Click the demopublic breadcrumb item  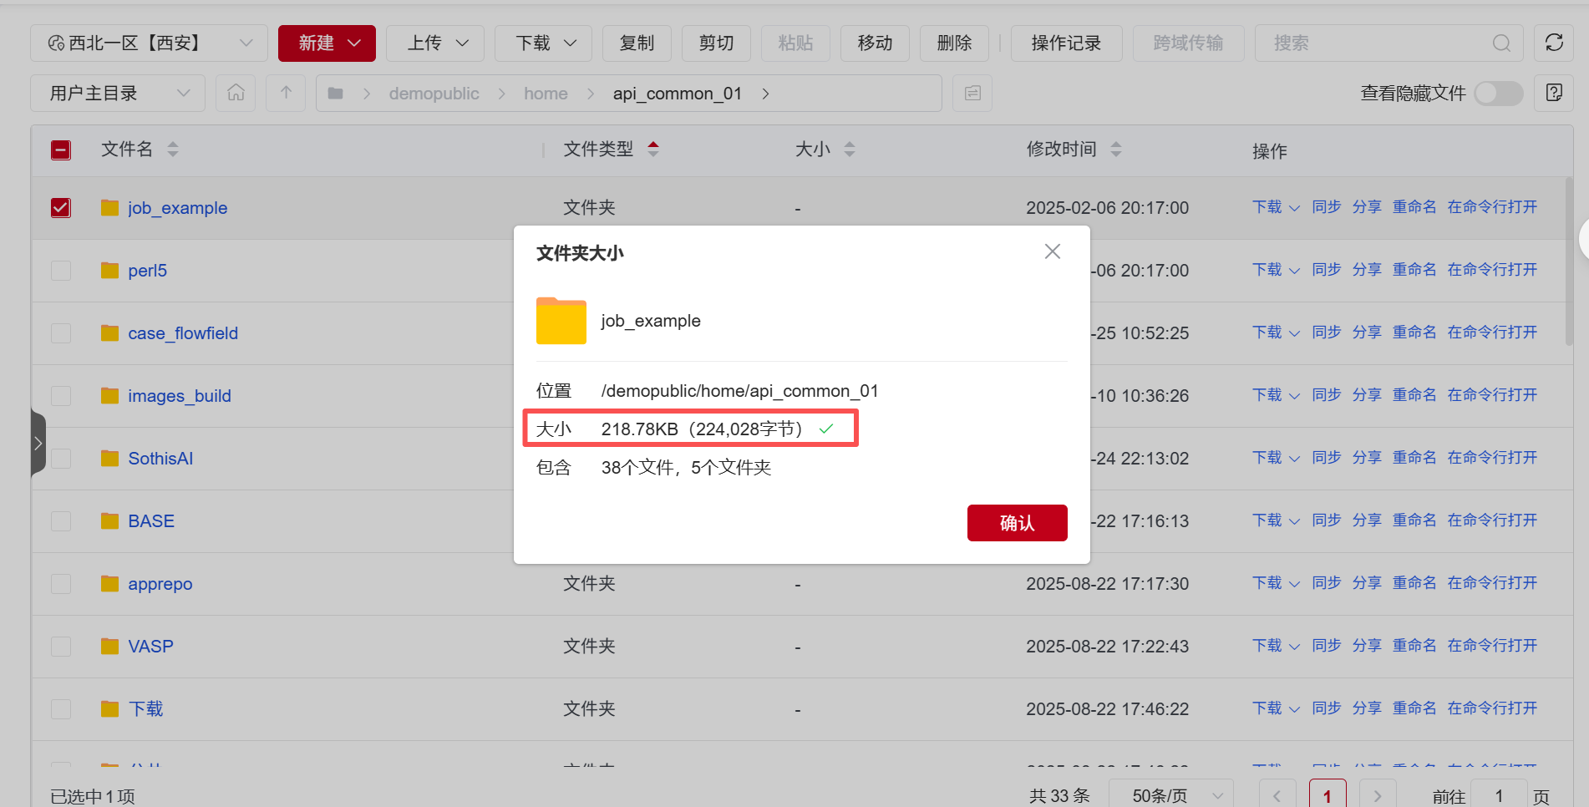[x=434, y=94]
